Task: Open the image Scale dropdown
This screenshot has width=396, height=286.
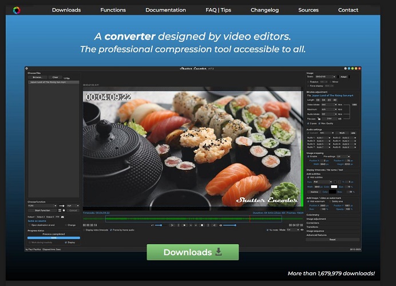Action: pos(325,77)
